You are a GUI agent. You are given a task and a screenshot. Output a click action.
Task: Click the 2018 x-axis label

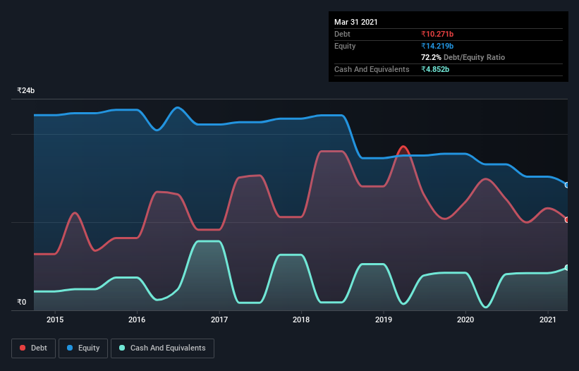pos(301,320)
